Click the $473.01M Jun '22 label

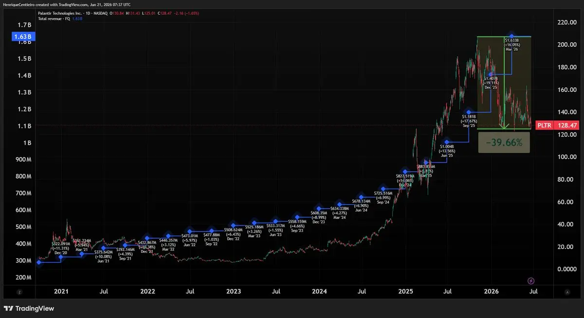pos(190,239)
